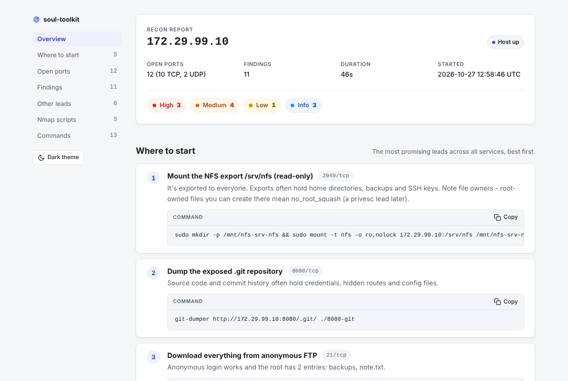The width and height of the screenshot is (568, 381).
Task: Click the Info 3 severity pill
Action: [x=304, y=105]
